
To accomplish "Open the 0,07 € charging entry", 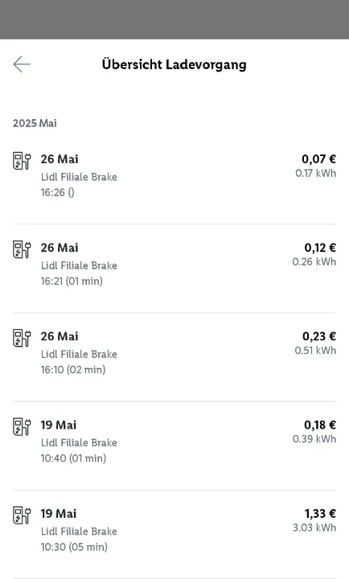I will [174, 179].
